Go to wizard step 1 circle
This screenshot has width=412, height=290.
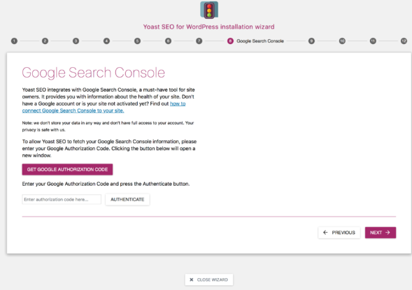click(x=14, y=41)
